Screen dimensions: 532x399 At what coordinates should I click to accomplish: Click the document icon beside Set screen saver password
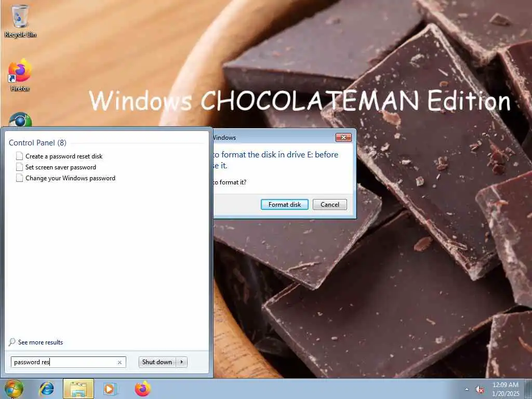click(x=19, y=167)
